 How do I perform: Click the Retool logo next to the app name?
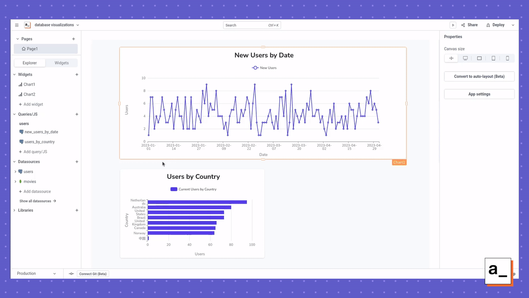[x=27, y=25]
